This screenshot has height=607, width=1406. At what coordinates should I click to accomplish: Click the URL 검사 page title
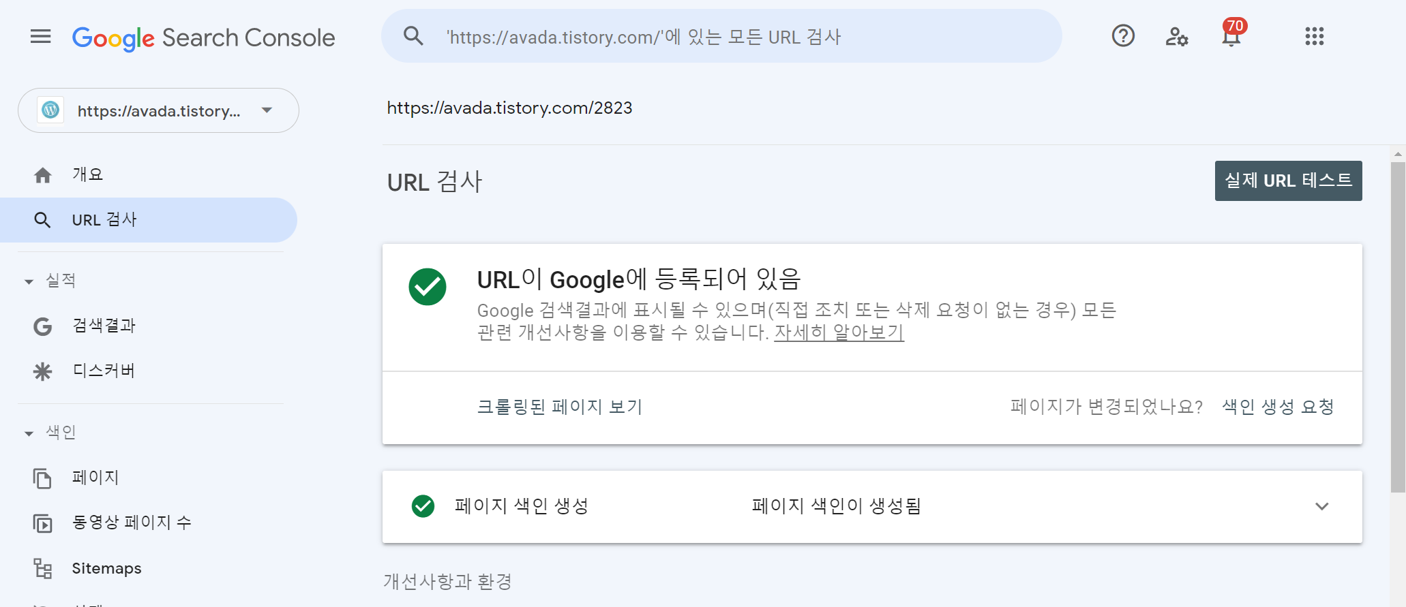click(434, 182)
